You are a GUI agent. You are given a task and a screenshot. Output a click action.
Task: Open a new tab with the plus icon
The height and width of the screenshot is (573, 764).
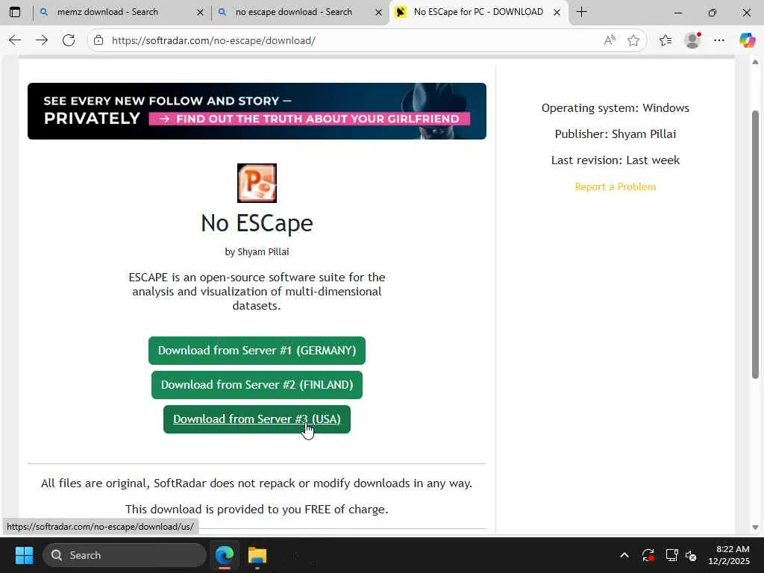click(581, 12)
